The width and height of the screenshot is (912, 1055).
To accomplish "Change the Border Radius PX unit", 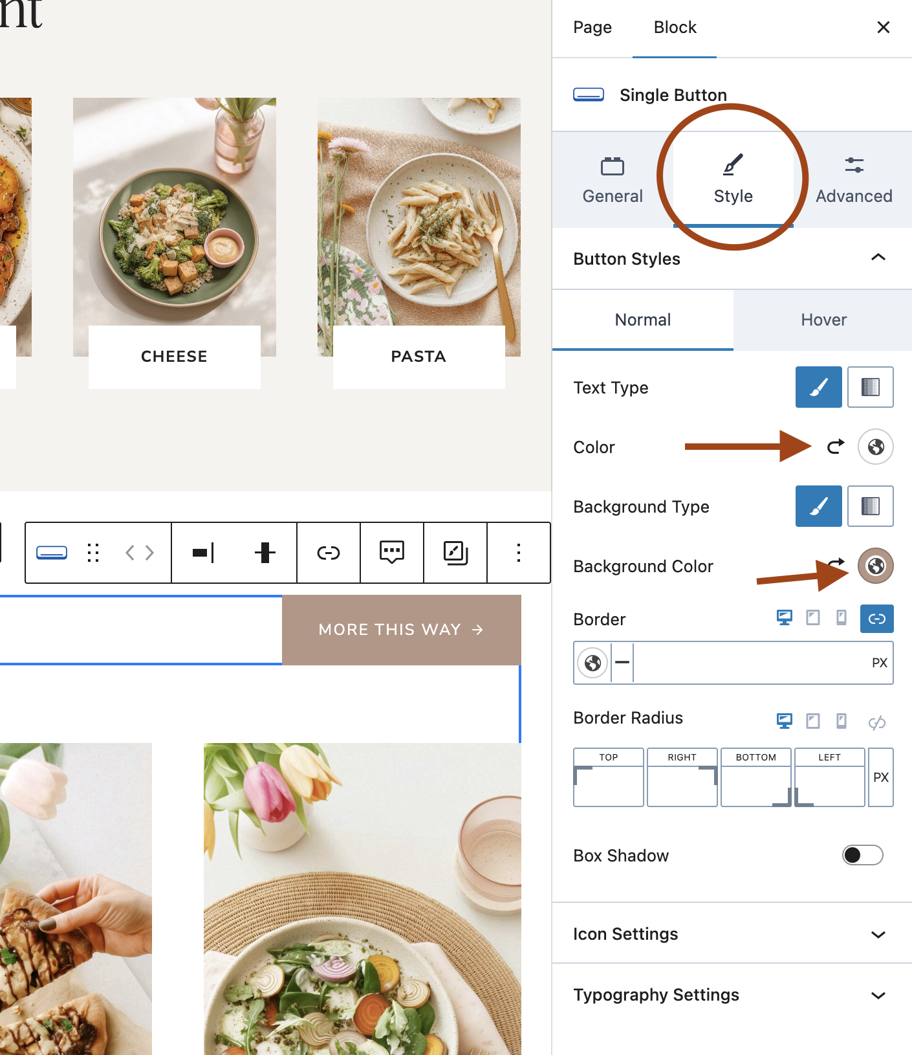I will pyautogui.click(x=880, y=777).
